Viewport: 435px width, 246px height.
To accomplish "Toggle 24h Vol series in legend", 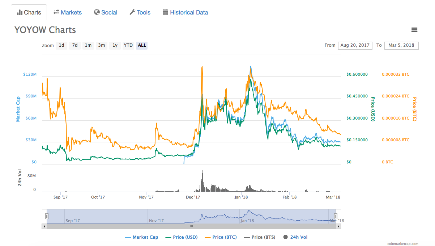I will pyautogui.click(x=295, y=237).
